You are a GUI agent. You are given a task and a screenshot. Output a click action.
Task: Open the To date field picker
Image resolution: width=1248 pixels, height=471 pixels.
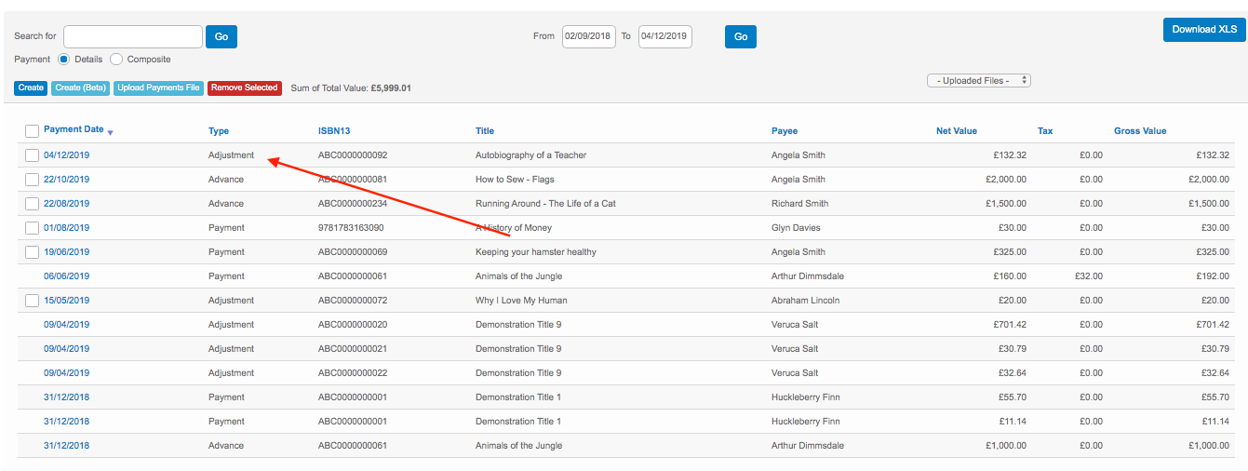point(664,36)
